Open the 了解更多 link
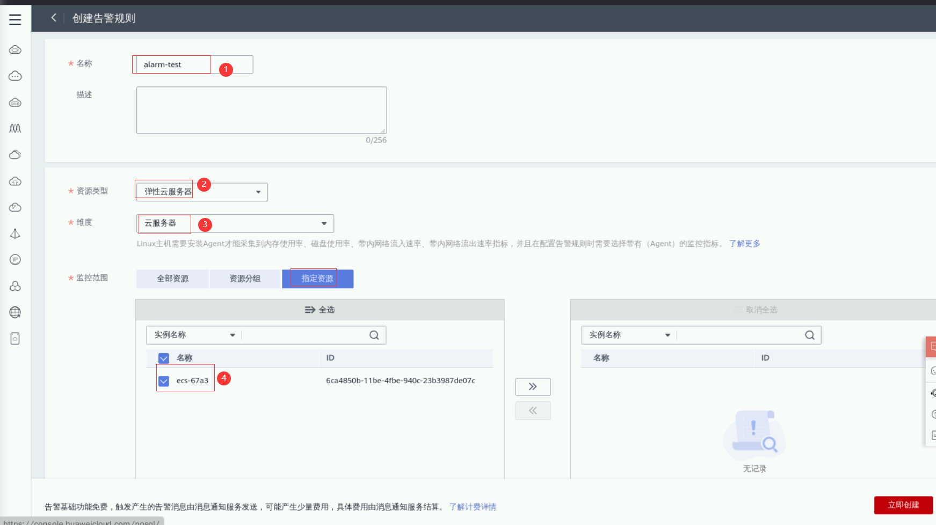Viewport: 936px width, 525px height. pos(745,244)
